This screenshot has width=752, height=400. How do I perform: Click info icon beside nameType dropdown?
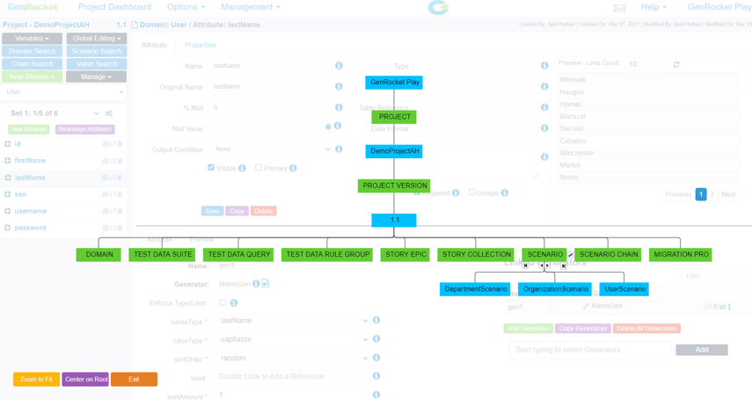pyautogui.click(x=376, y=319)
